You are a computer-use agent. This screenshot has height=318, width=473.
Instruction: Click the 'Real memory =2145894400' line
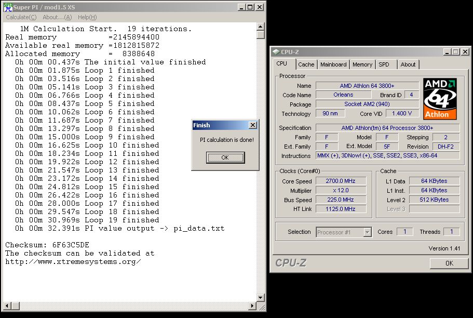click(83, 37)
